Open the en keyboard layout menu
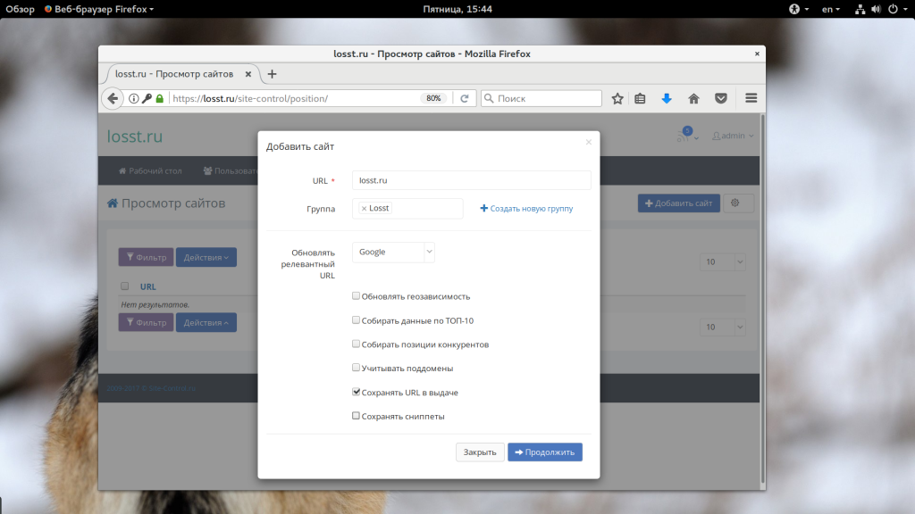The width and height of the screenshot is (915, 514). [831, 9]
